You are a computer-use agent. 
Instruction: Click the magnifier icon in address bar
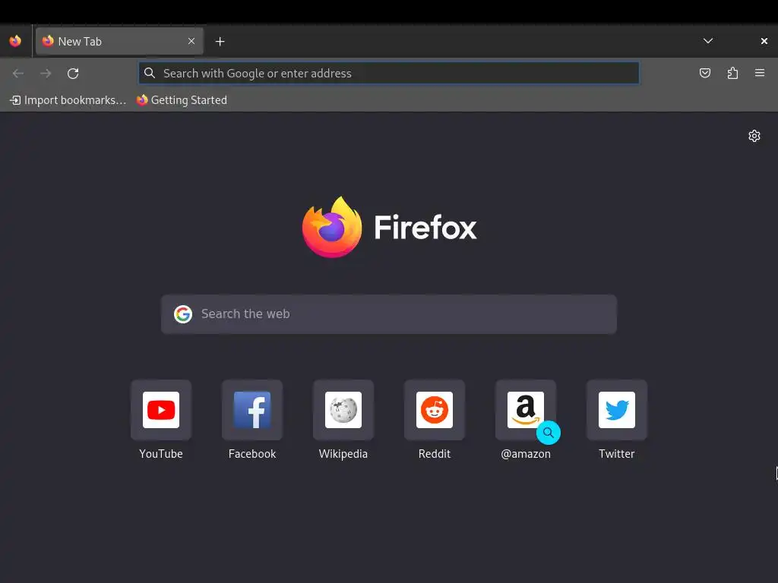pos(150,73)
